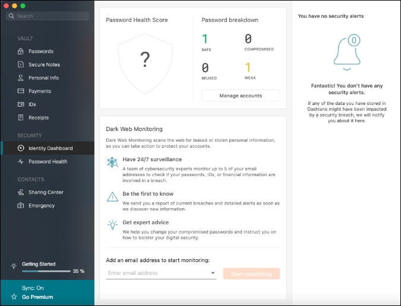Select IDs label in the sidebar
Image resolution: width=401 pixels, height=306 pixels.
pos(32,104)
